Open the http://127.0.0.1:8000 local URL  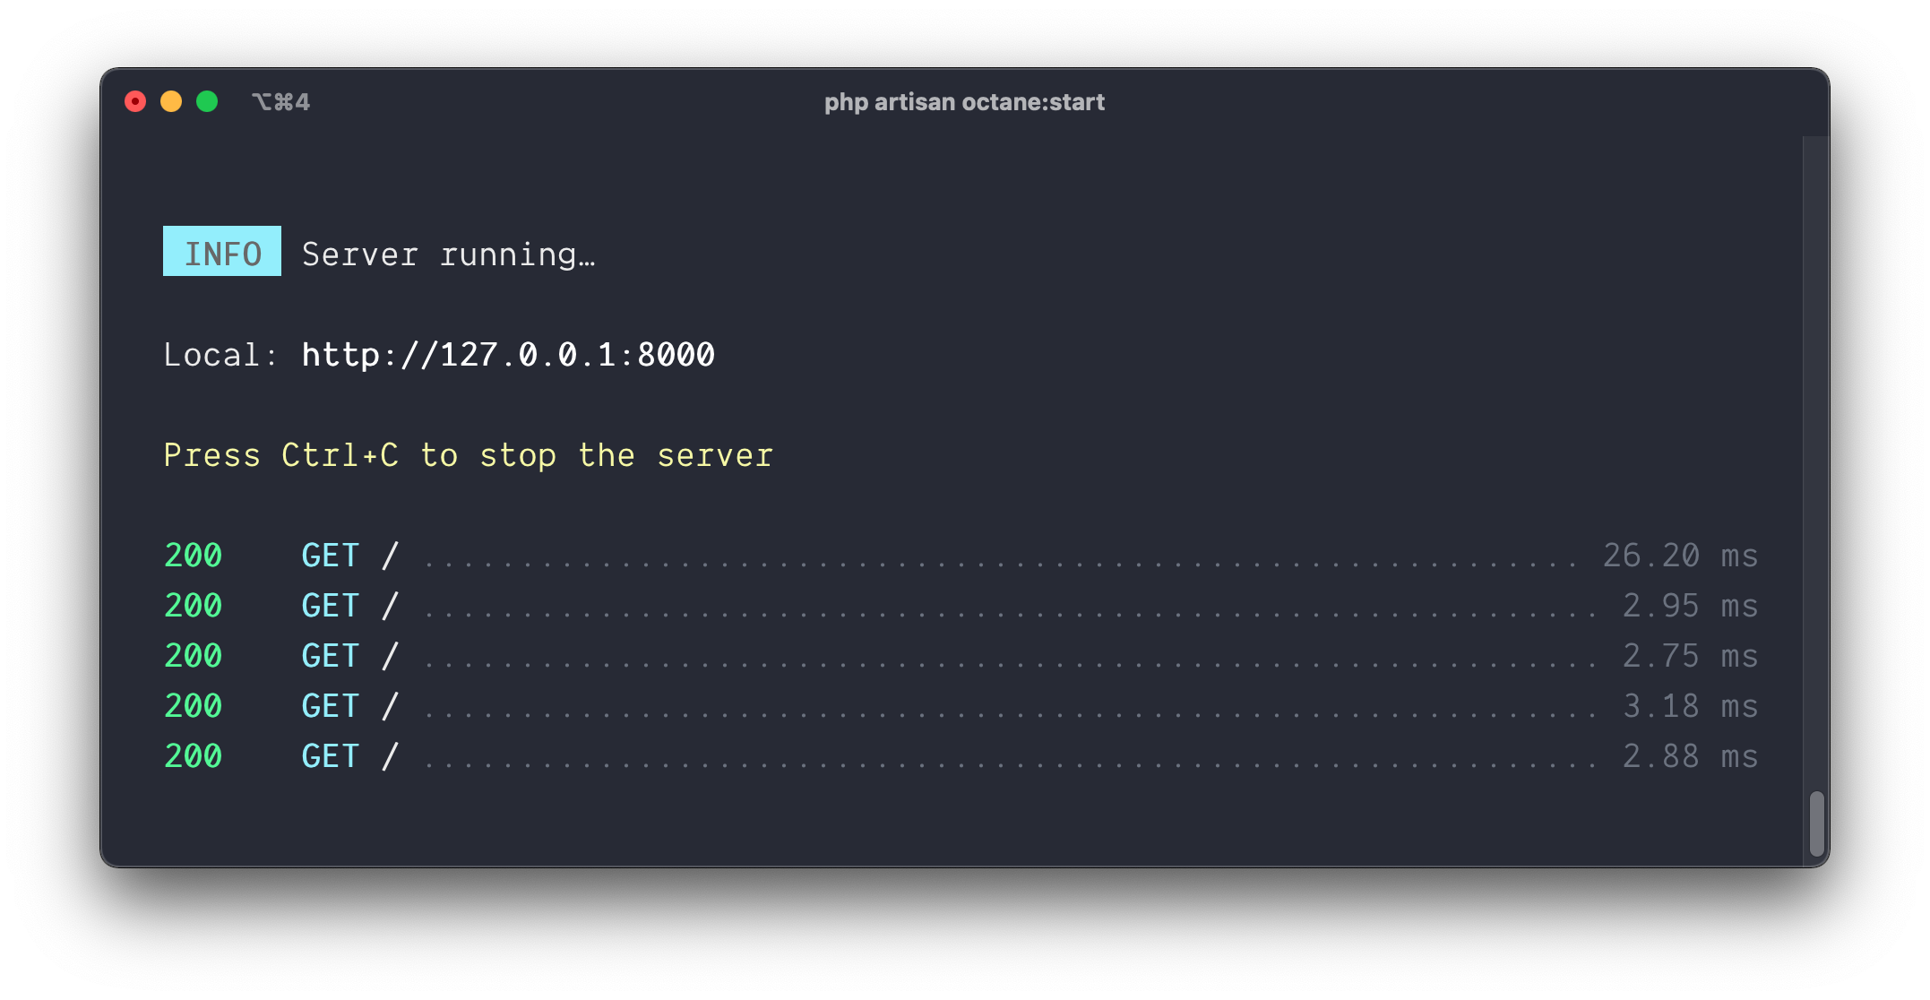(508, 355)
